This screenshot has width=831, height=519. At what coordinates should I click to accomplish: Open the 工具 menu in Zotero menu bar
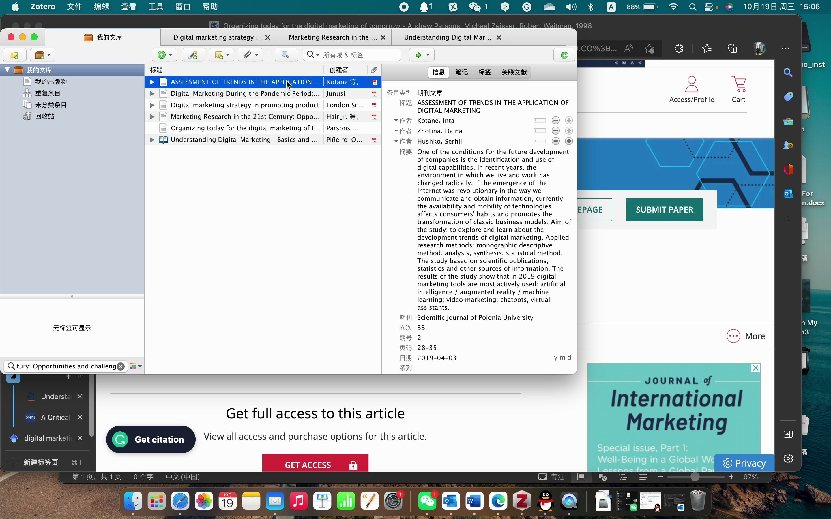pyautogui.click(x=156, y=7)
